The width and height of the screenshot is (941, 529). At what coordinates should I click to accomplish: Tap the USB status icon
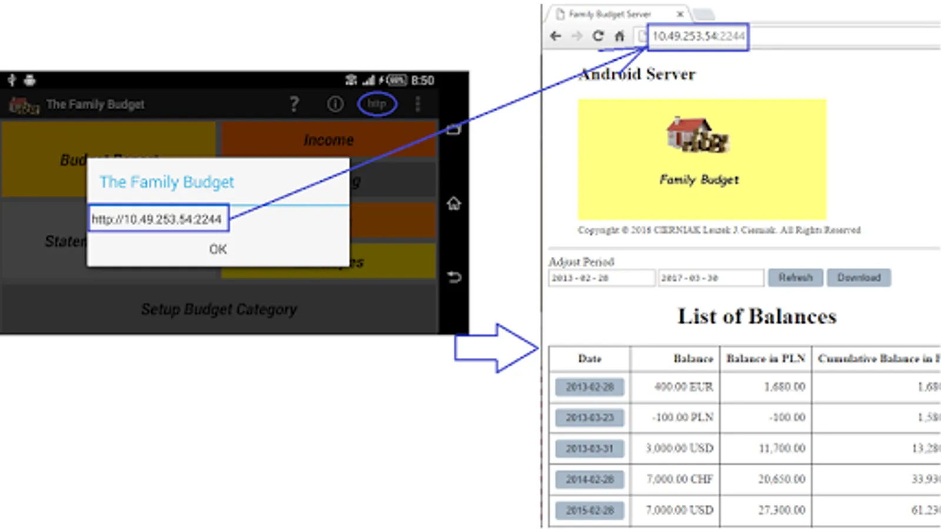pos(12,80)
